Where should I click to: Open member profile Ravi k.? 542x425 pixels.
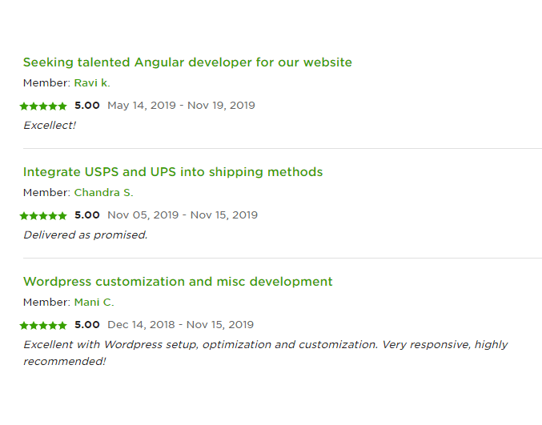pyautogui.click(x=92, y=83)
